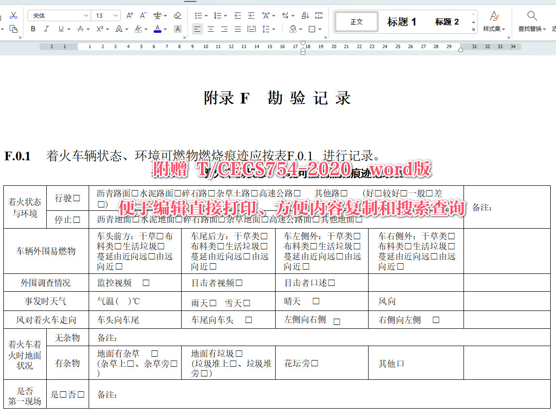The height and width of the screenshot is (413, 556).
Task: Toggle bold formatting
Action: [x=33, y=28]
